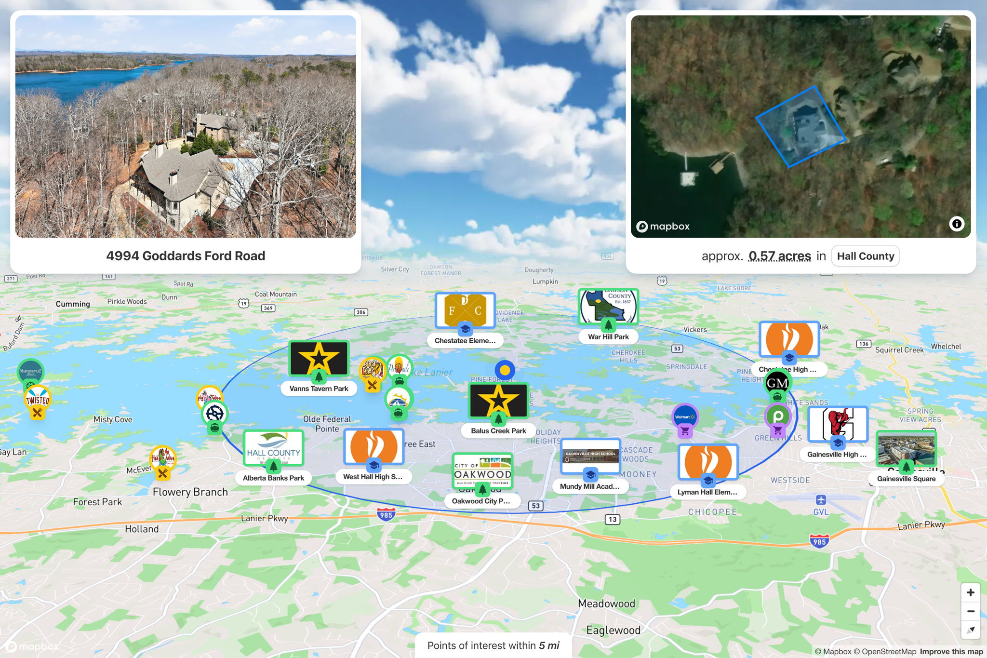Click the Walmart shopping marker
Screen dimensions: 987x658
[x=685, y=417]
